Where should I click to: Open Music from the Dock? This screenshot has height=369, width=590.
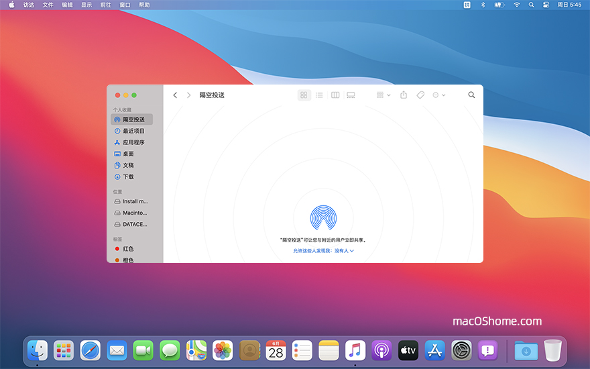click(x=355, y=350)
